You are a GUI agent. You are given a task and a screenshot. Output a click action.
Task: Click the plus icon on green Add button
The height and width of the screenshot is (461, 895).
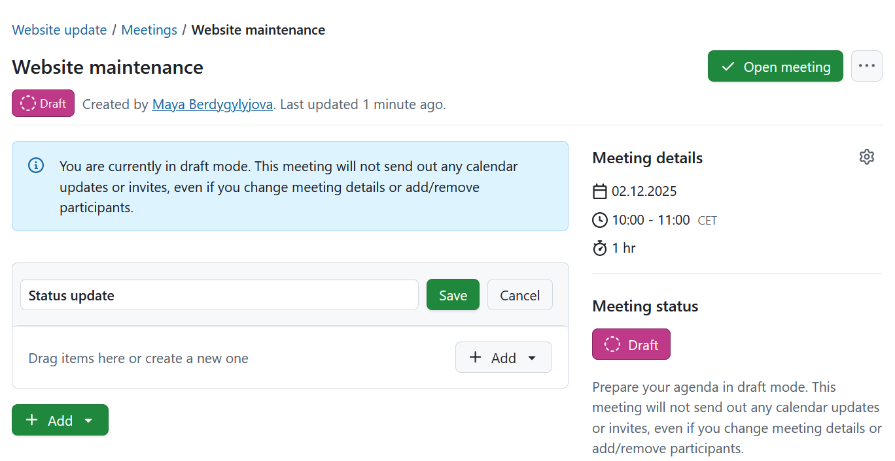pyautogui.click(x=31, y=420)
